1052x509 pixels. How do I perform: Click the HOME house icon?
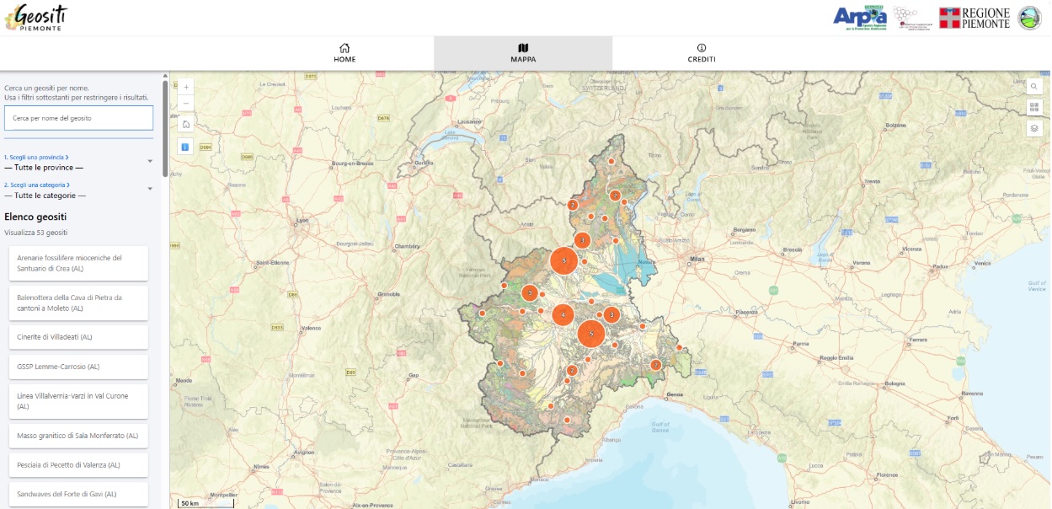(344, 48)
